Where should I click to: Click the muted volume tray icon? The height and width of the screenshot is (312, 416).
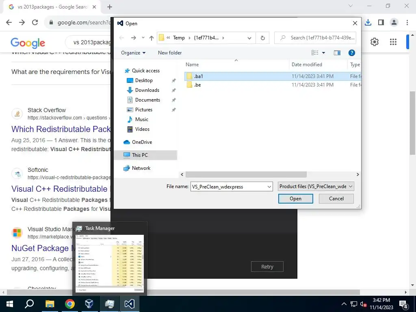pos(363,304)
